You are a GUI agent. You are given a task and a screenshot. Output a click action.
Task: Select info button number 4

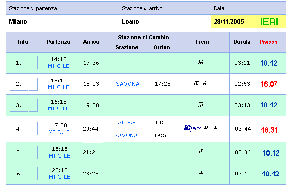click(19, 129)
